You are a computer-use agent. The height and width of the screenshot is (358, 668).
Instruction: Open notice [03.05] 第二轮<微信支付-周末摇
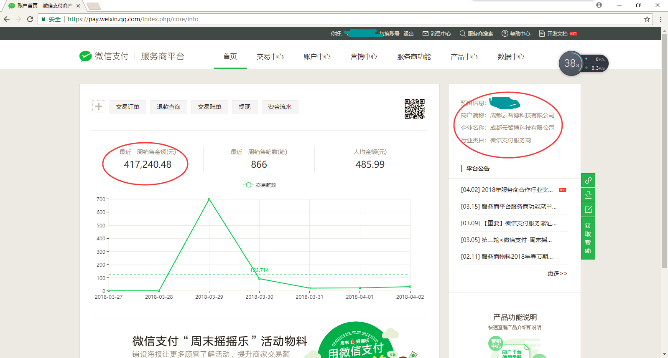[x=506, y=240]
